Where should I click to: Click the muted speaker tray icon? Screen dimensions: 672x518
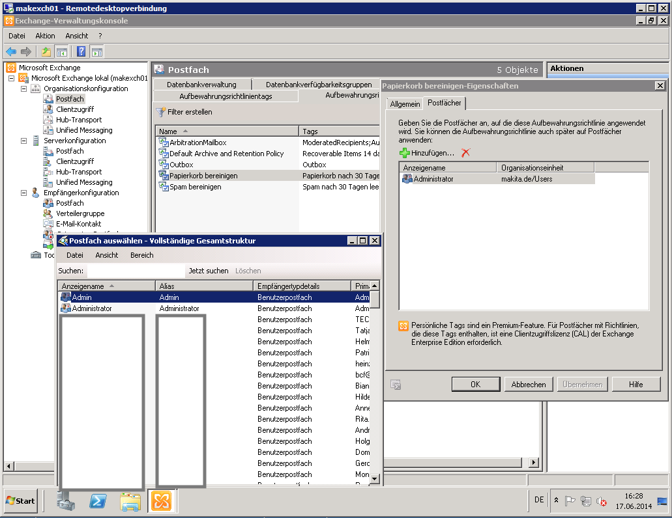602,501
